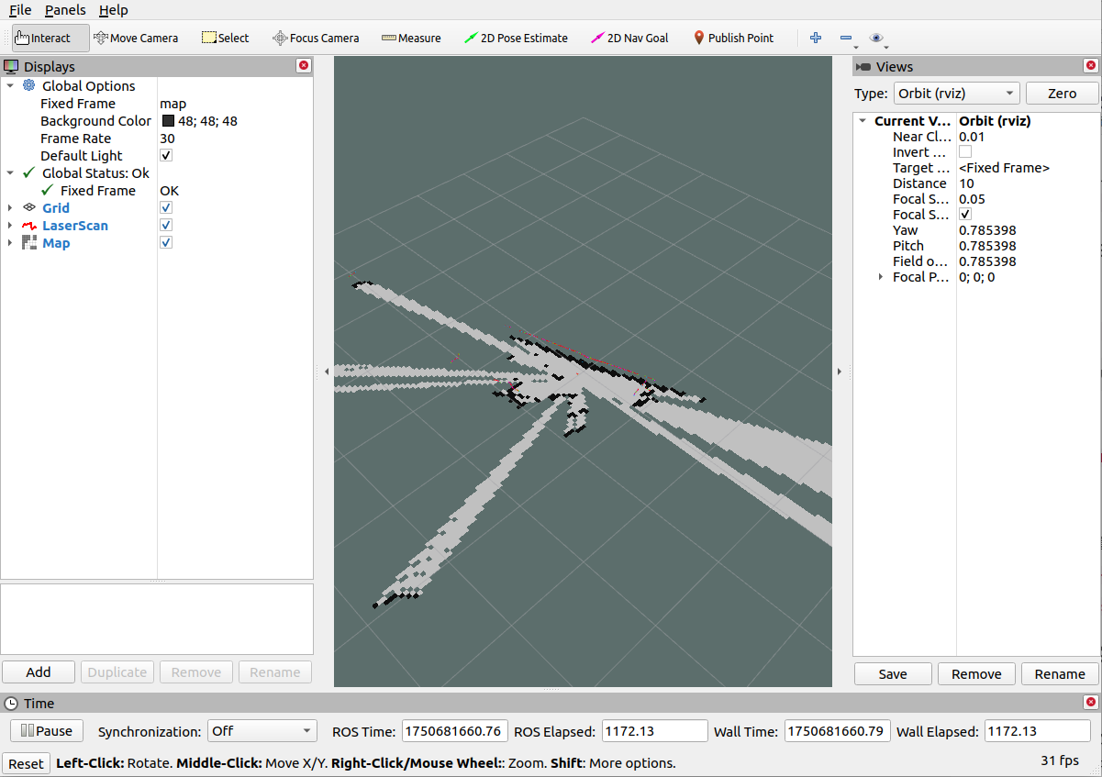
Task: Select the Near Clip value 0.01
Action: pyautogui.click(x=971, y=137)
